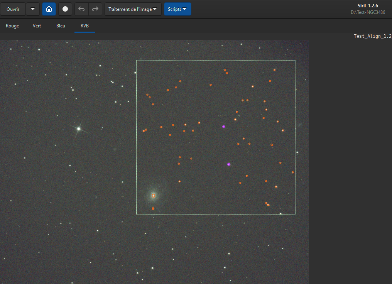This screenshot has width=392, height=284.
Task: Select the RVB composite tab
Action: 85,26
